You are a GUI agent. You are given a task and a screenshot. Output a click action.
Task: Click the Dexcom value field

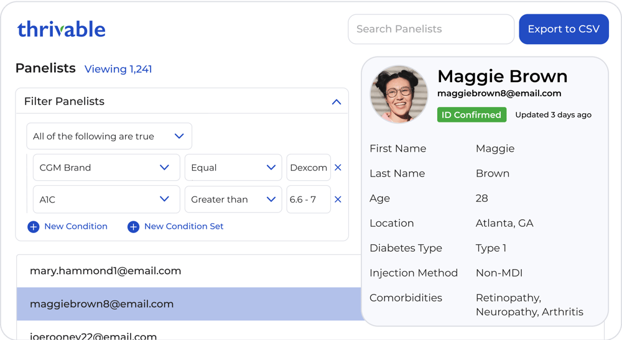point(309,168)
